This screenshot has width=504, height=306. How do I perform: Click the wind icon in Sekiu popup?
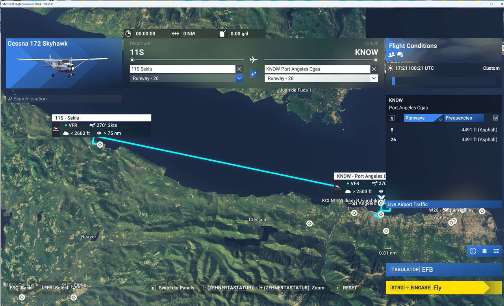click(x=93, y=125)
